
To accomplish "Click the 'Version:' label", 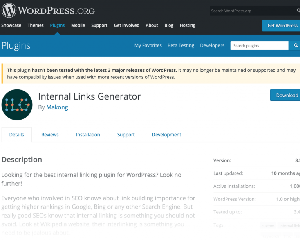I will point(222,160).
